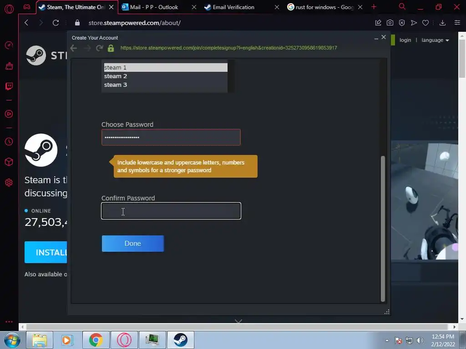Open the Easy setup sliders icon
This screenshot has width=466, height=349.
coord(457,23)
